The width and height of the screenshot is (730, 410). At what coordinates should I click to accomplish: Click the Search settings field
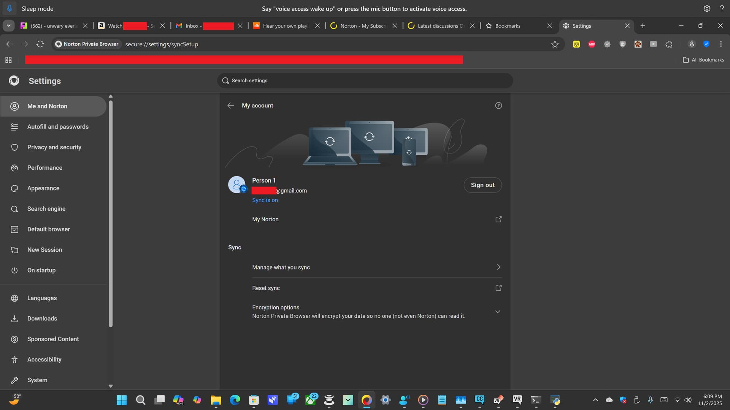point(365,80)
